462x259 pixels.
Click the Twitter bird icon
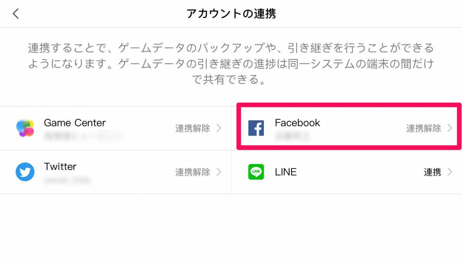coord(25,172)
